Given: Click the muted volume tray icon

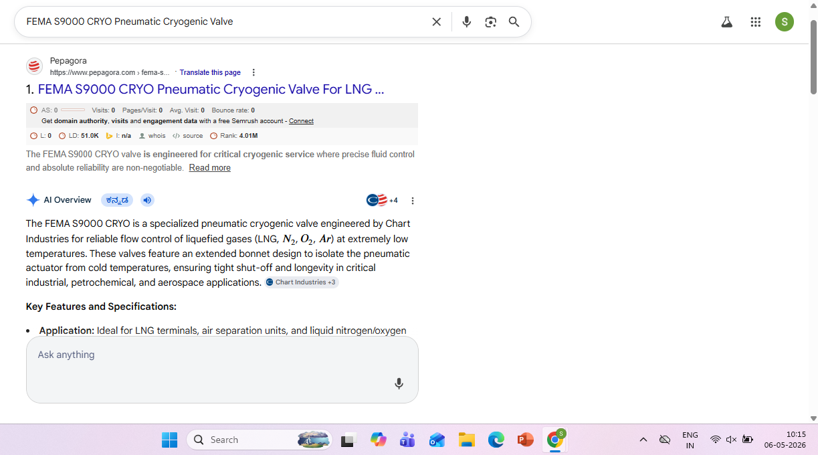Looking at the screenshot, I should tap(731, 440).
